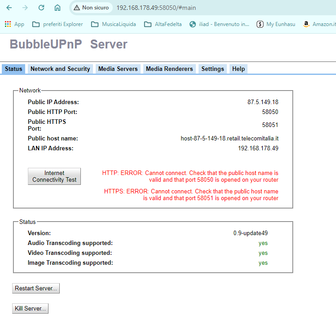336x328 pixels.
Task: Click the 'Image Transcoding supported:' label
Action: 70,262
